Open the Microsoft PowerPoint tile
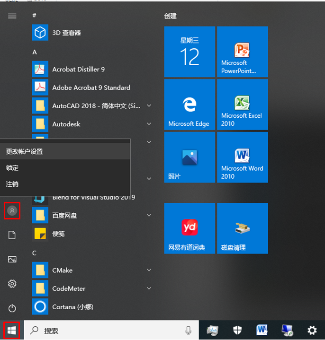Viewport: 325px width, 340px height. pyautogui.click(x=243, y=52)
